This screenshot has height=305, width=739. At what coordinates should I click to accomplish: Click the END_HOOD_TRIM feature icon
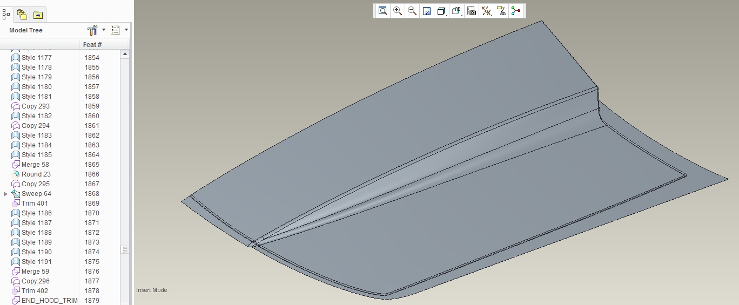pyautogui.click(x=16, y=301)
